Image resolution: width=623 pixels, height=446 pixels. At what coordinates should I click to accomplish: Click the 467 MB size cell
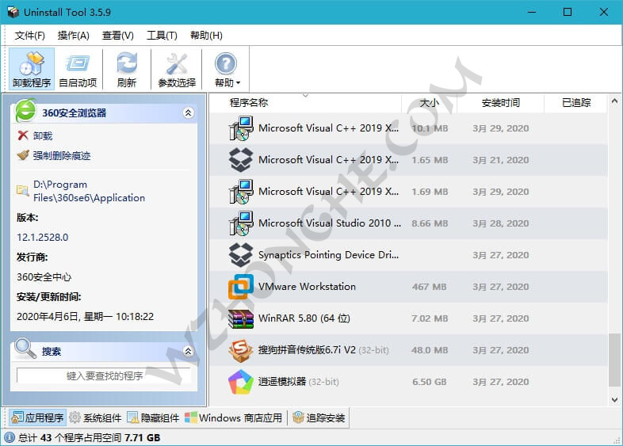pyautogui.click(x=429, y=287)
